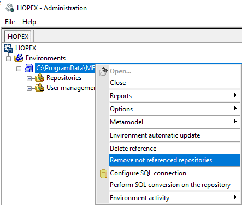Open the File menu
The height and width of the screenshot is (205, 242).
point(10,22)
